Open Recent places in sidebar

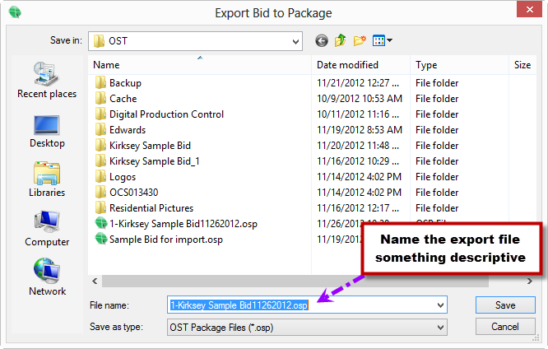coord(47,81)
